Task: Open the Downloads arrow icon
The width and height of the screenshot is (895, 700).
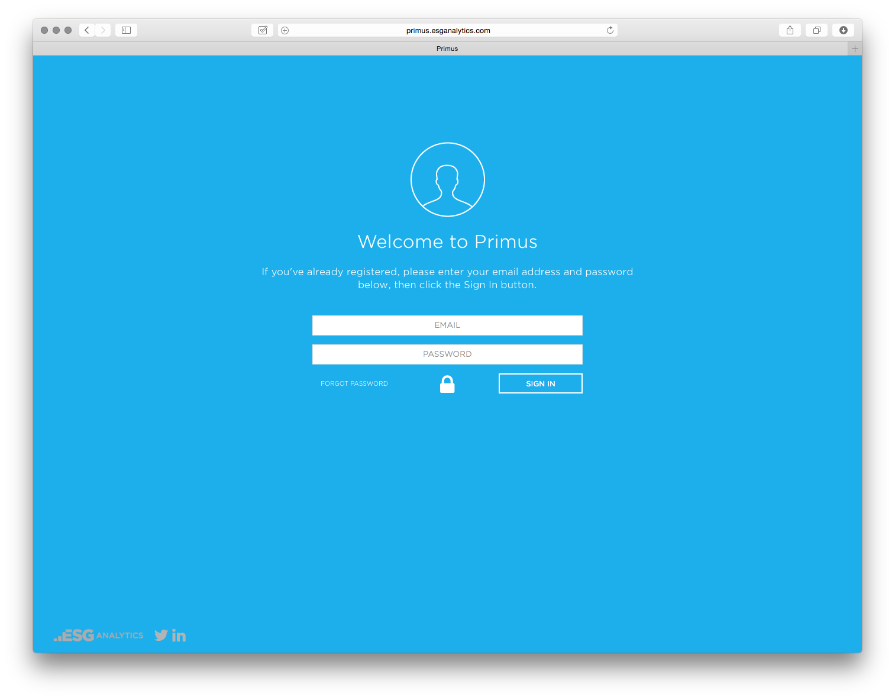Action: tap(843, 30)
